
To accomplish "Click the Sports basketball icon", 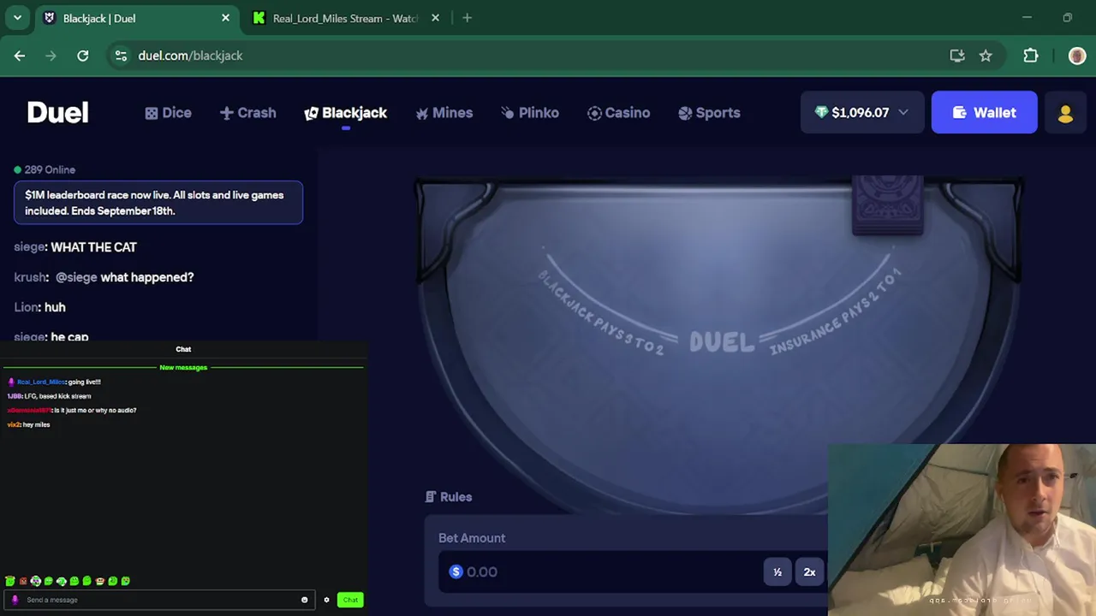I will pos(685,113).
